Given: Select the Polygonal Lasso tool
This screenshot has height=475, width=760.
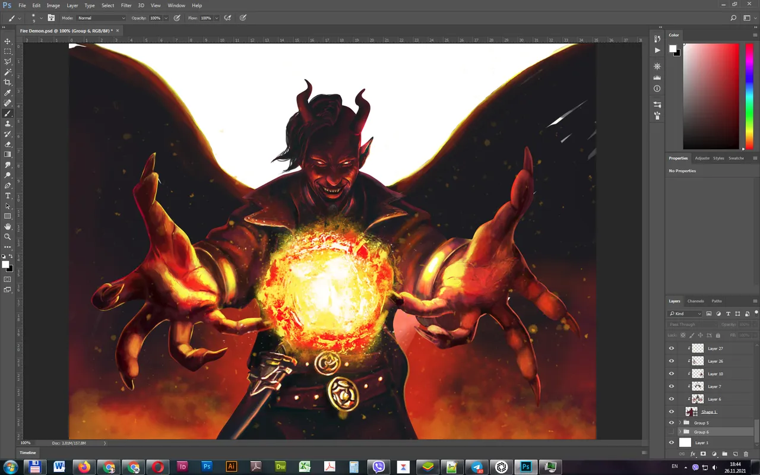Looking at the screenshot, I should point(8,62).
